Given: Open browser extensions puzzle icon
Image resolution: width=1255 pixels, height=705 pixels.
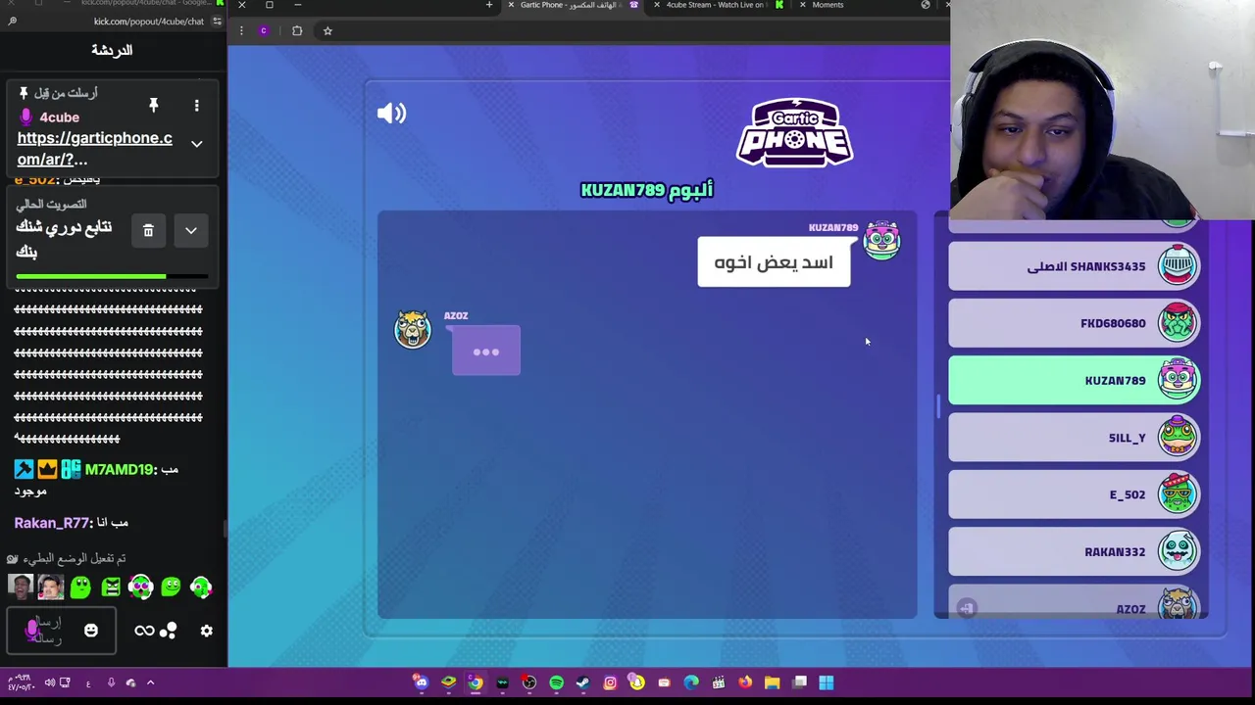Looking at the screenshot, I should click(297, 30).
